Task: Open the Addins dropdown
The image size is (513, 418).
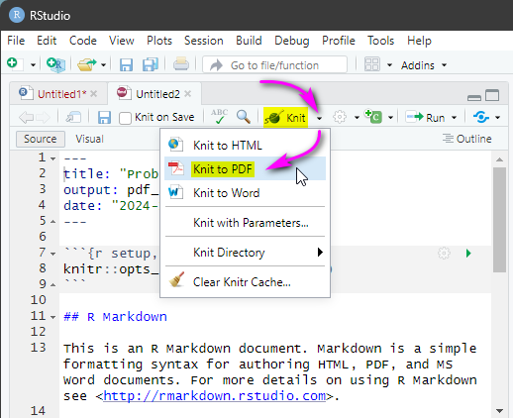Action: click(424, 65)
